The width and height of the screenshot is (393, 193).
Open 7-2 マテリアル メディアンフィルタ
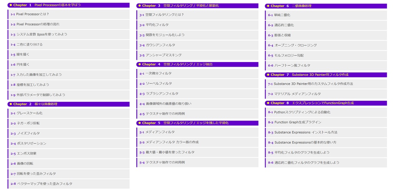point(326,94)
